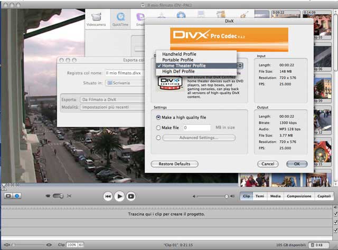Screen dimensions: 338x250
Task: Click the Restore Defaults button
Action: tap(174, 164)
